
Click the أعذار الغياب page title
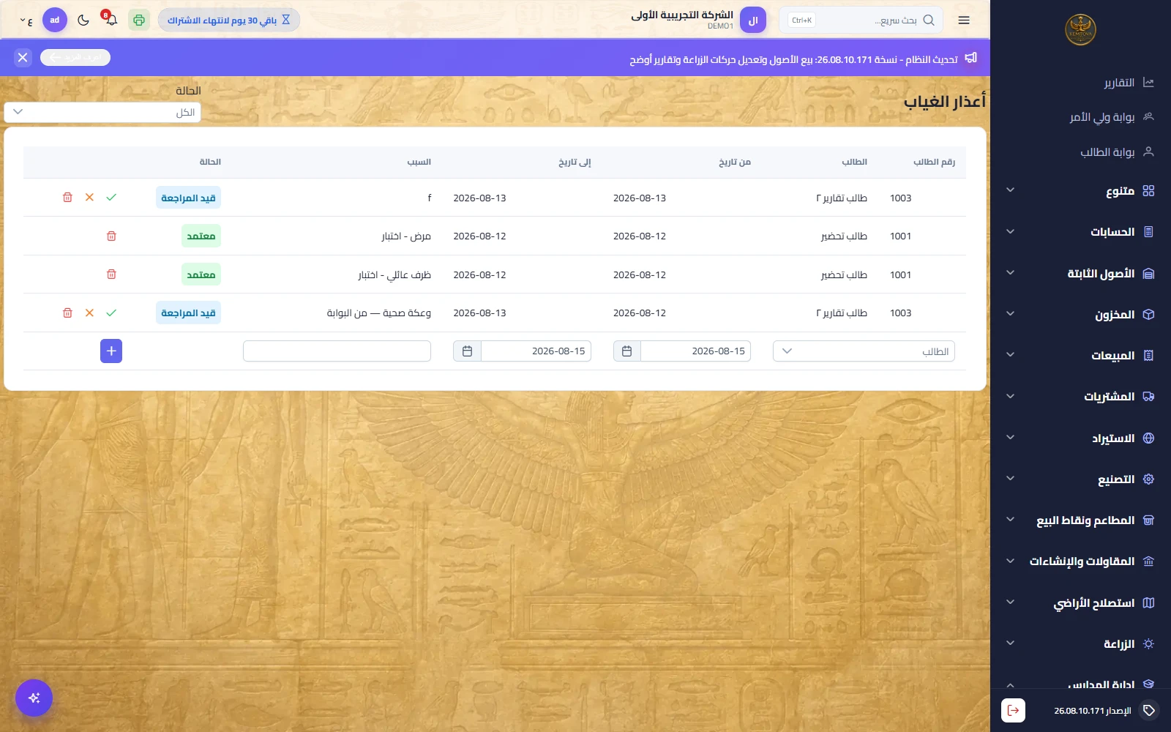click(x=945, y=101)
